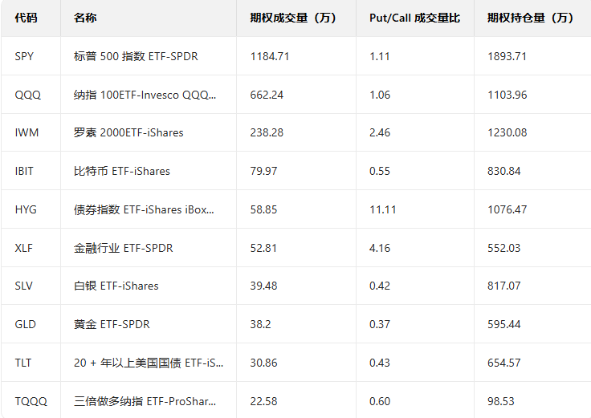Click SPY option volume 1184.71
591x418 pixels.
coord(270,56)
